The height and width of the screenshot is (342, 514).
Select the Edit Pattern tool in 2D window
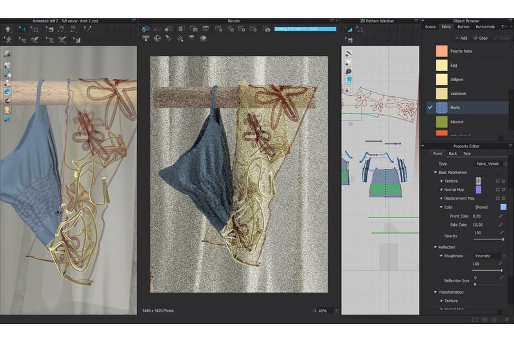[349, 30]
